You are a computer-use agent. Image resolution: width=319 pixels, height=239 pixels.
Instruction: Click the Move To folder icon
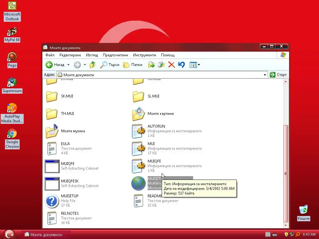click(x=151, y=65)
